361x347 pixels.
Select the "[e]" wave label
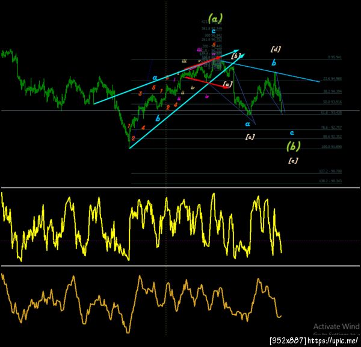(293, 161)
